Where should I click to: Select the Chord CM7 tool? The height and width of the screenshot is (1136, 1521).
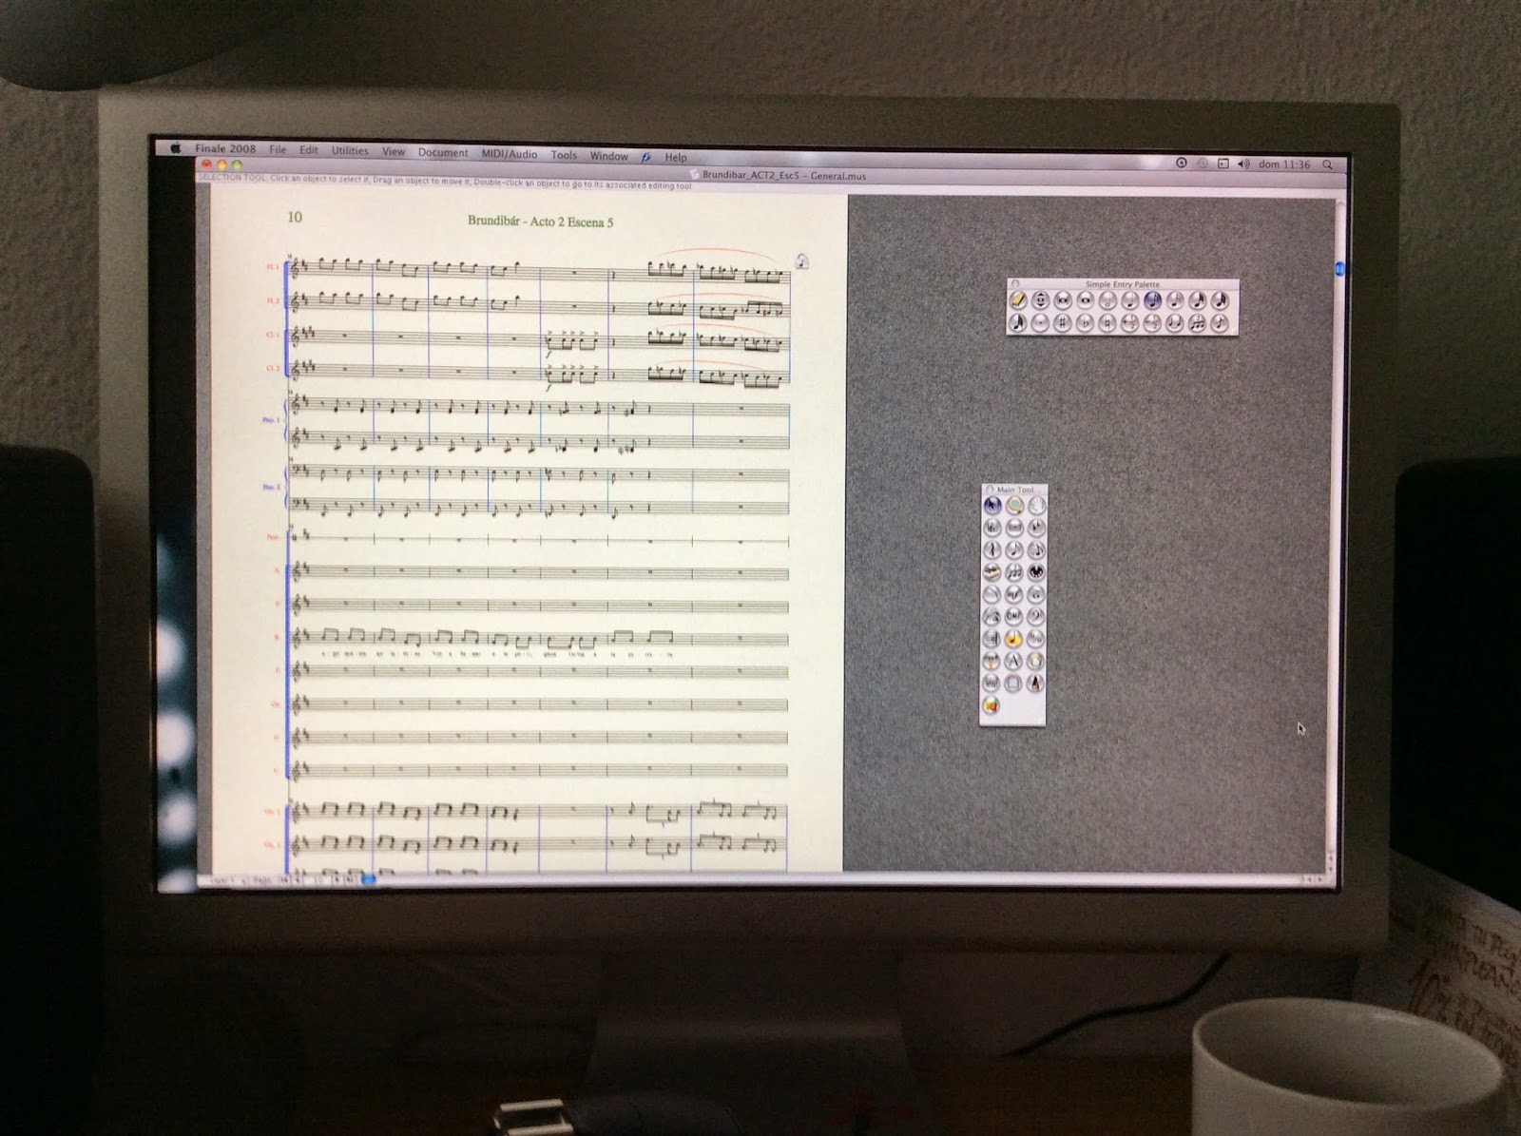pyautogui.click(x=1014, y=617)
